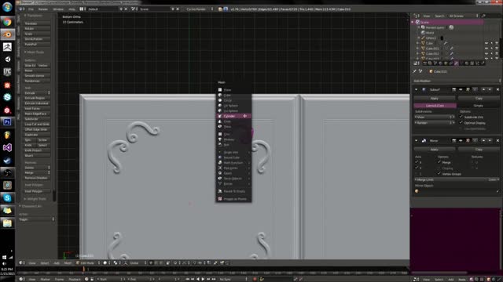This screenshot has width=503, height=282.
Task: Add a Plane from the Mesh menu
Action: tap(233, 90)
